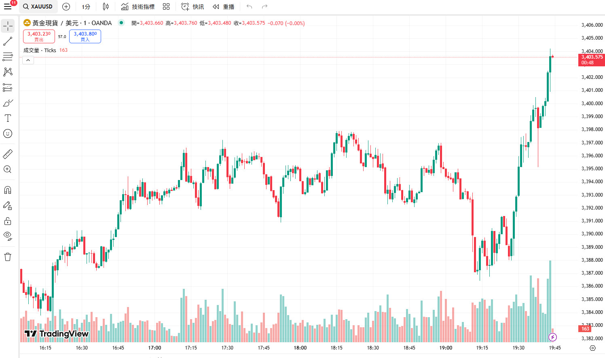605x358 pixels.
Task: Start bar 重播 replay mode
Action: [224, 7]
